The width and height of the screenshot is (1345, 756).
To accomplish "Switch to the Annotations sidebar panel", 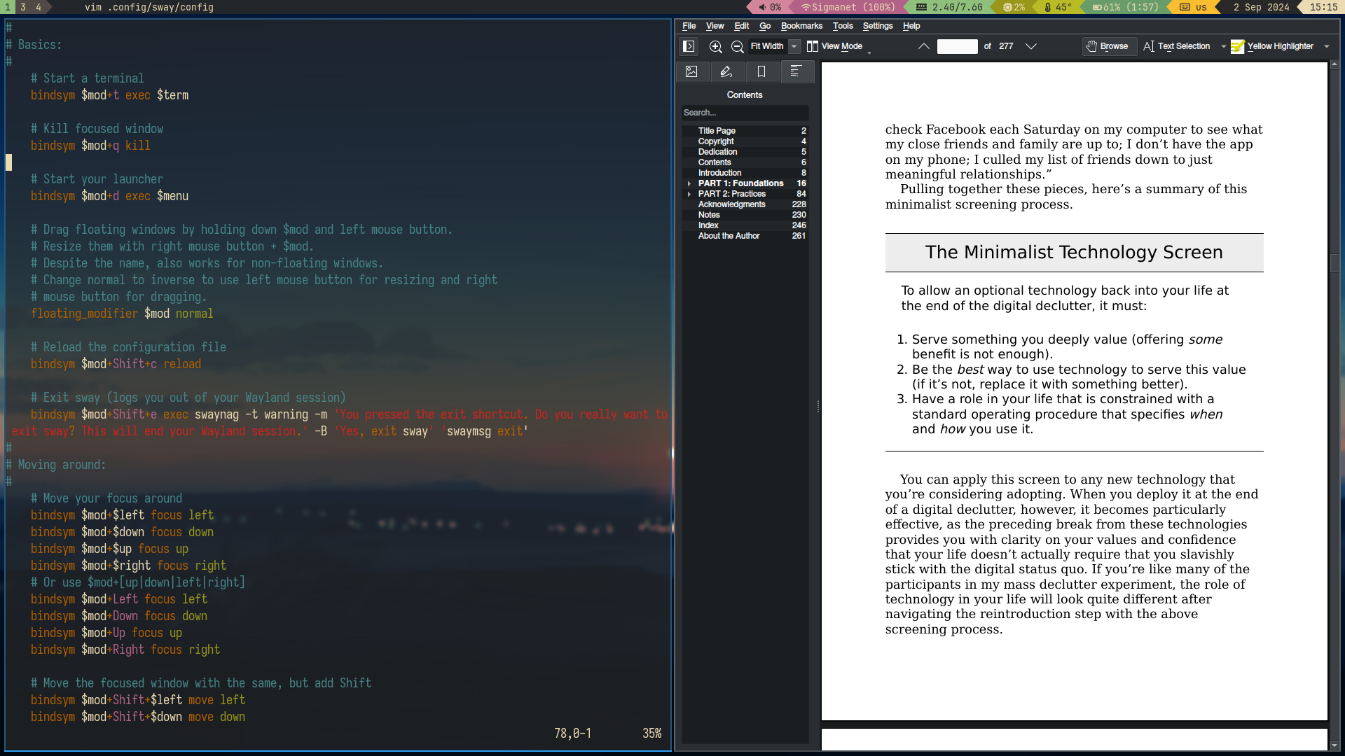I will coord(727,71).
